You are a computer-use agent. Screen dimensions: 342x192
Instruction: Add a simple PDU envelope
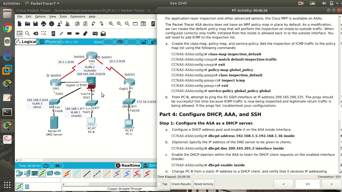point(95,34)
